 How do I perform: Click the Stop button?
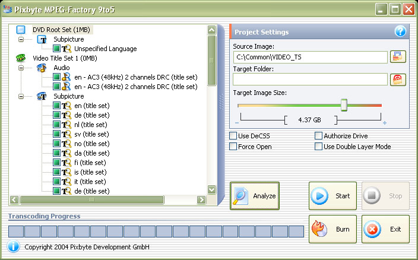point(385,196)
